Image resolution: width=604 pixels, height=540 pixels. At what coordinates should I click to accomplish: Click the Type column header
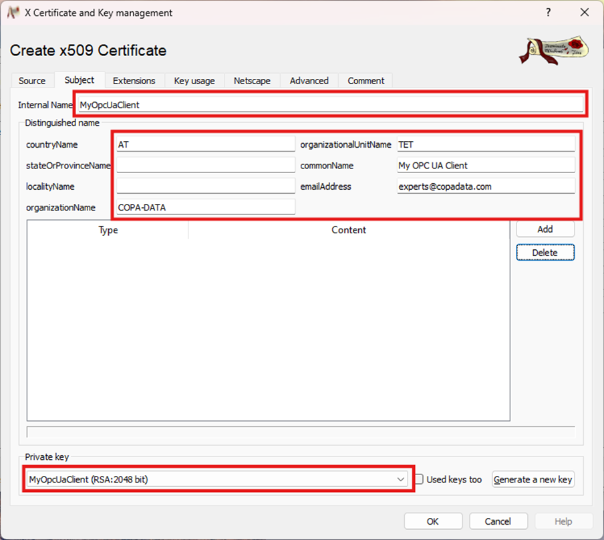108,230
